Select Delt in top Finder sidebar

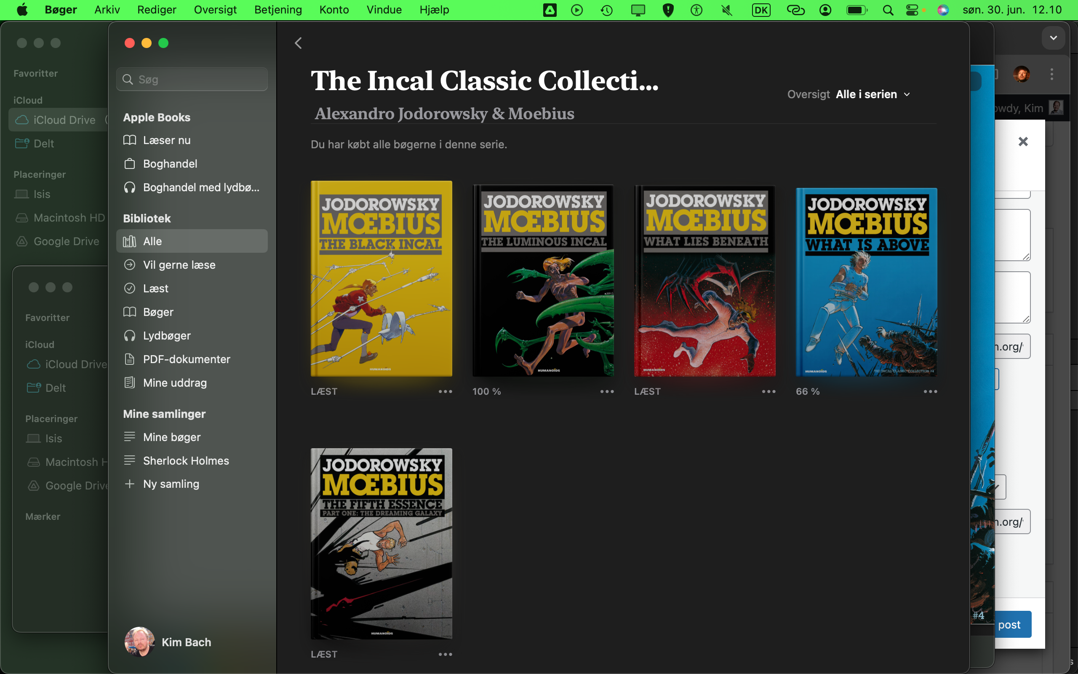44,144
